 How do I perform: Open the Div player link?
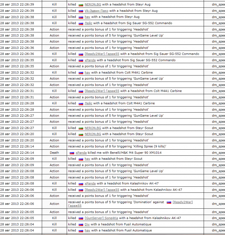tap(87, 224)
